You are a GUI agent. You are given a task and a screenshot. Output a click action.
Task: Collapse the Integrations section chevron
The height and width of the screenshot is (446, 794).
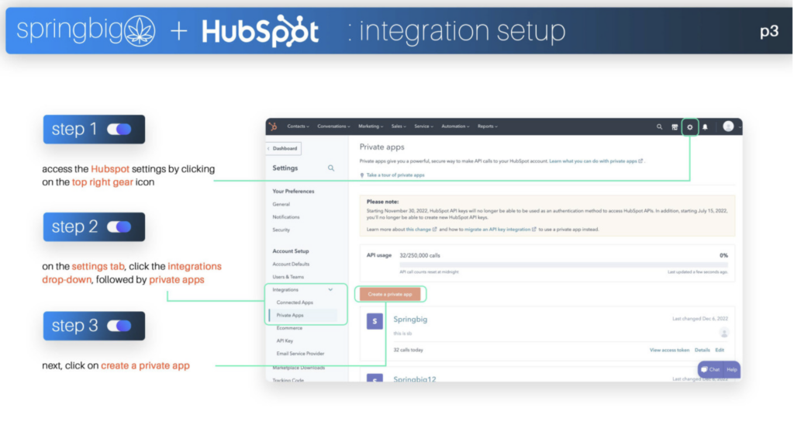330,290
